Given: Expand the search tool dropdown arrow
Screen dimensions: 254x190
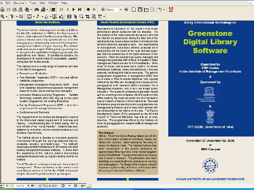Looking at the screenshot, I should [x=47, y=10].
